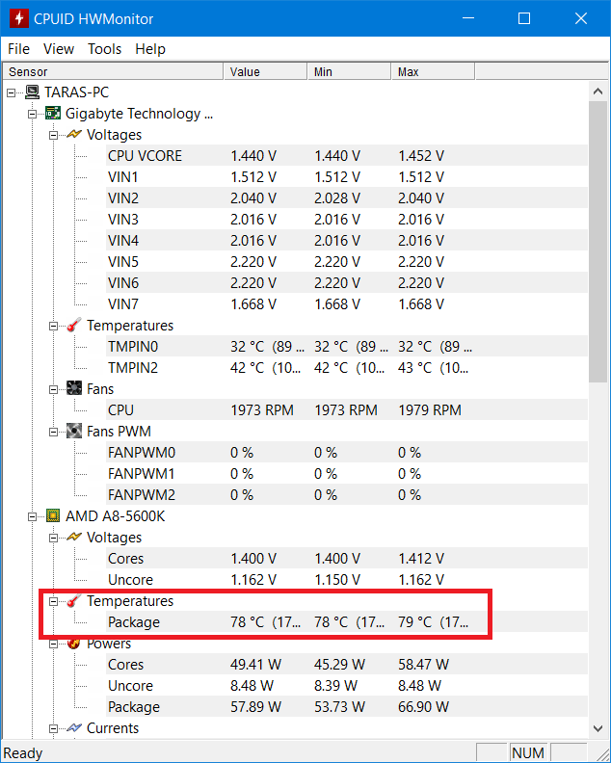The width and height of the screenshot is (611, 763).
Task: Select the CPU fan row
Action: (347, 409)
